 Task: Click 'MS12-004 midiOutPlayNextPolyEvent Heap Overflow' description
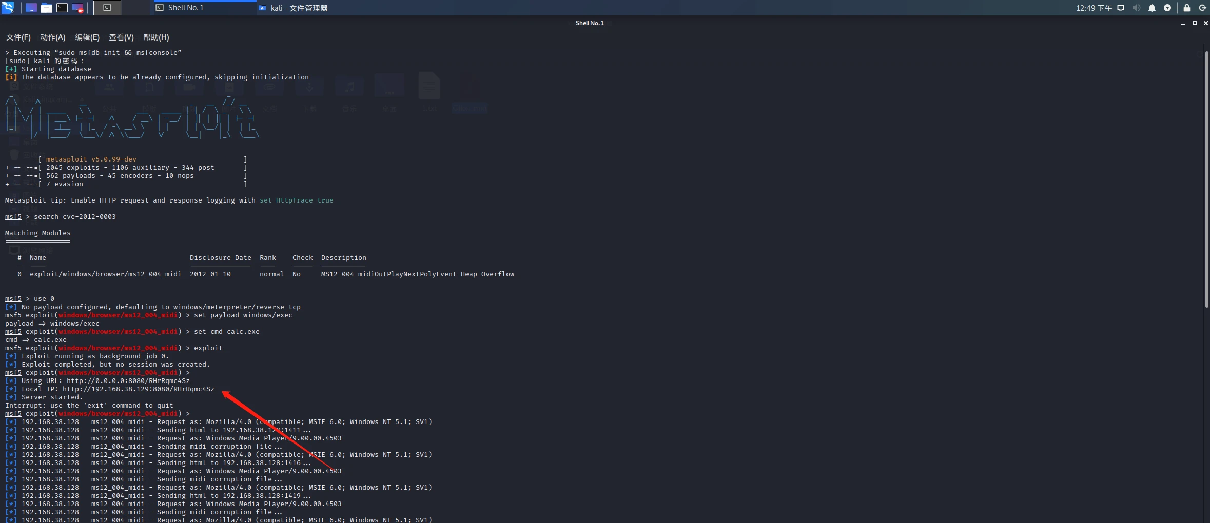418,274
